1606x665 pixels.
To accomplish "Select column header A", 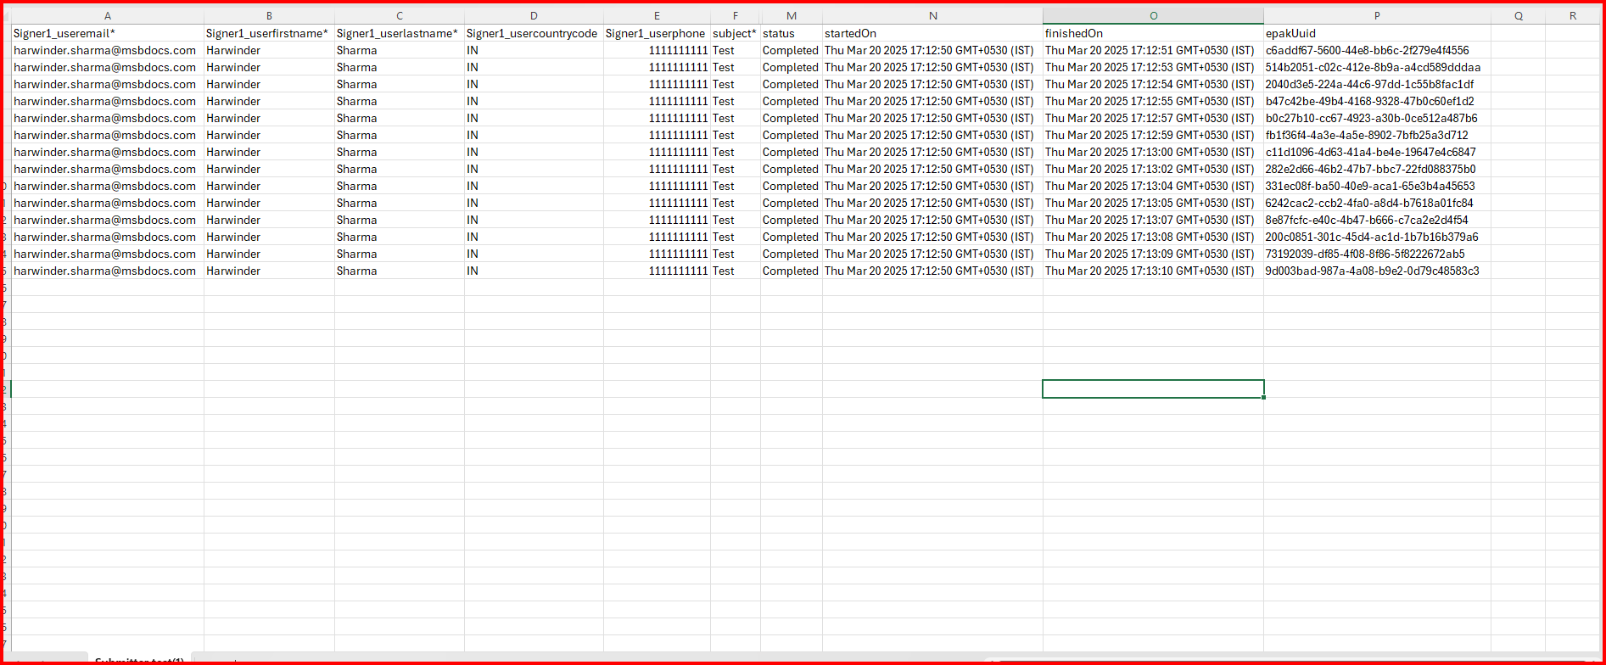I will pos(107,16).
